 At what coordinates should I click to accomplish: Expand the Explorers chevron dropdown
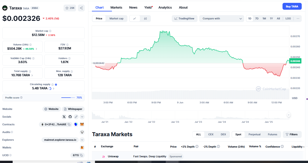(82, 140)
